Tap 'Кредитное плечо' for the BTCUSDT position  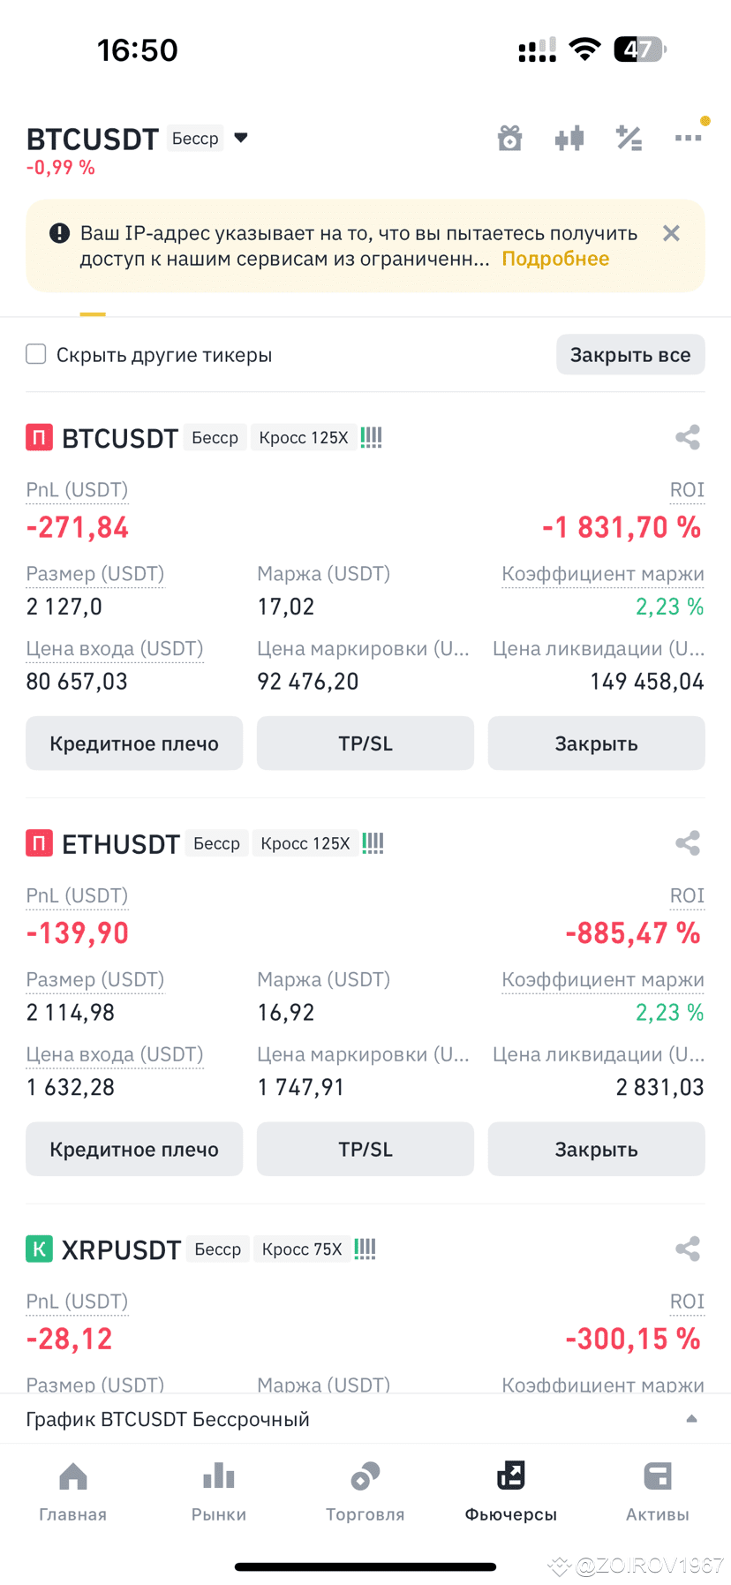coord(134,743)
